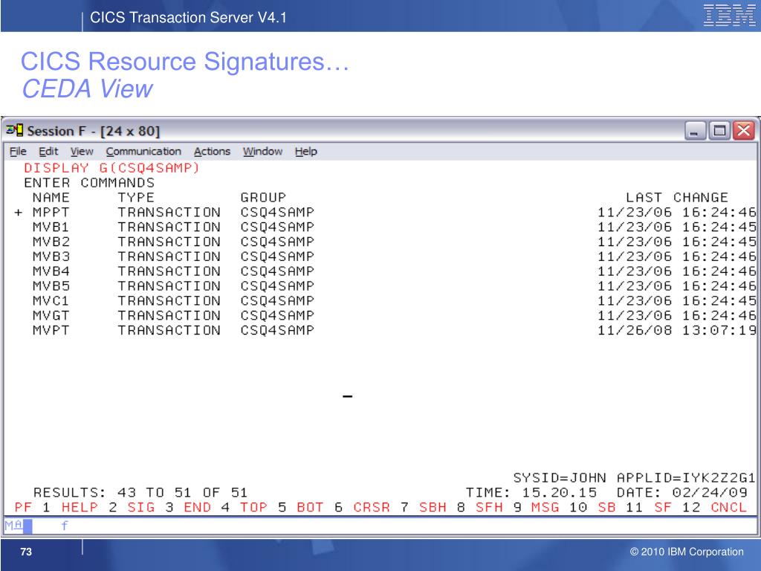
Task: Click the CICS Resource Signatures slide title
Action: click(185, 62)
